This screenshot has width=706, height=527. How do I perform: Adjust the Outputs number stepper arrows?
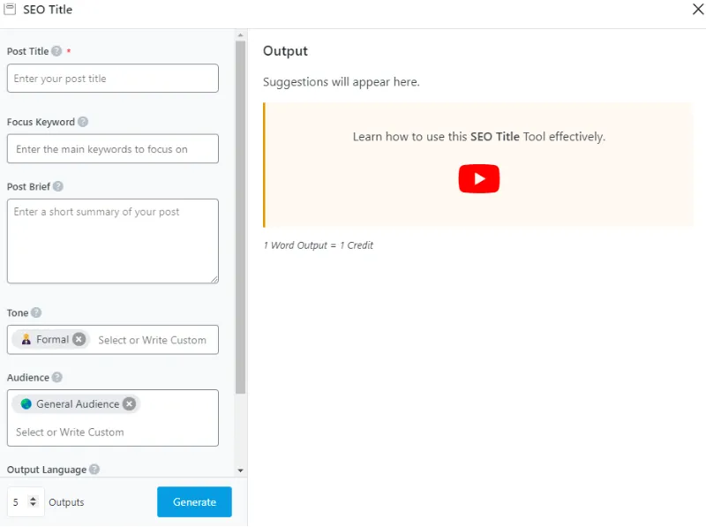point(34,501)
